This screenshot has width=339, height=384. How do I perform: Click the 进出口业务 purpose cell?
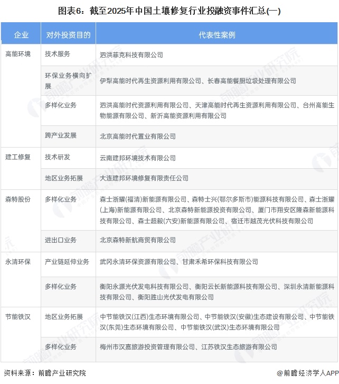click(68, 241)
